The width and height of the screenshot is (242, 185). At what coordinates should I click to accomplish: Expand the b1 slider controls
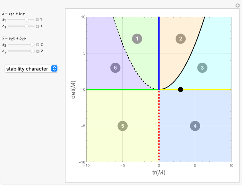pos(37,26)
